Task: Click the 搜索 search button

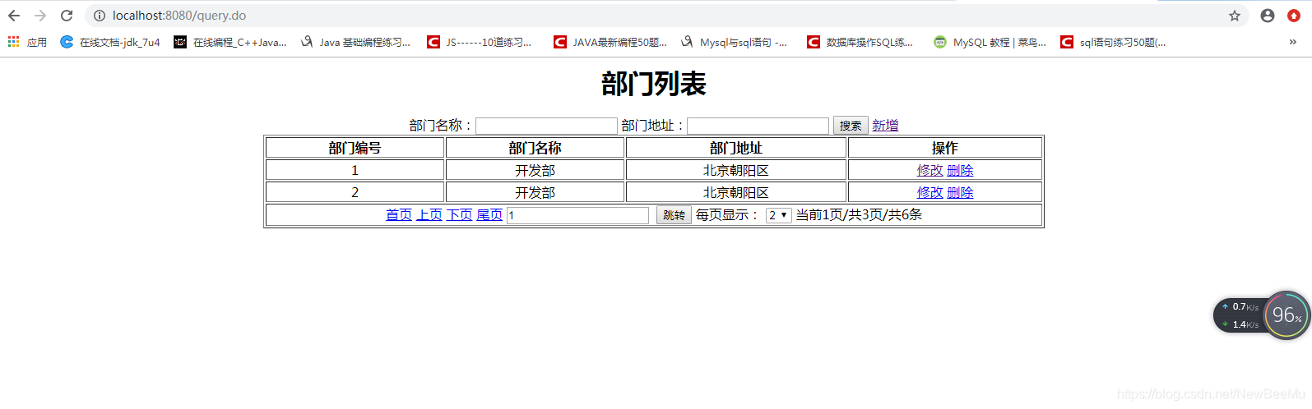Action: [x=851, y=126]
